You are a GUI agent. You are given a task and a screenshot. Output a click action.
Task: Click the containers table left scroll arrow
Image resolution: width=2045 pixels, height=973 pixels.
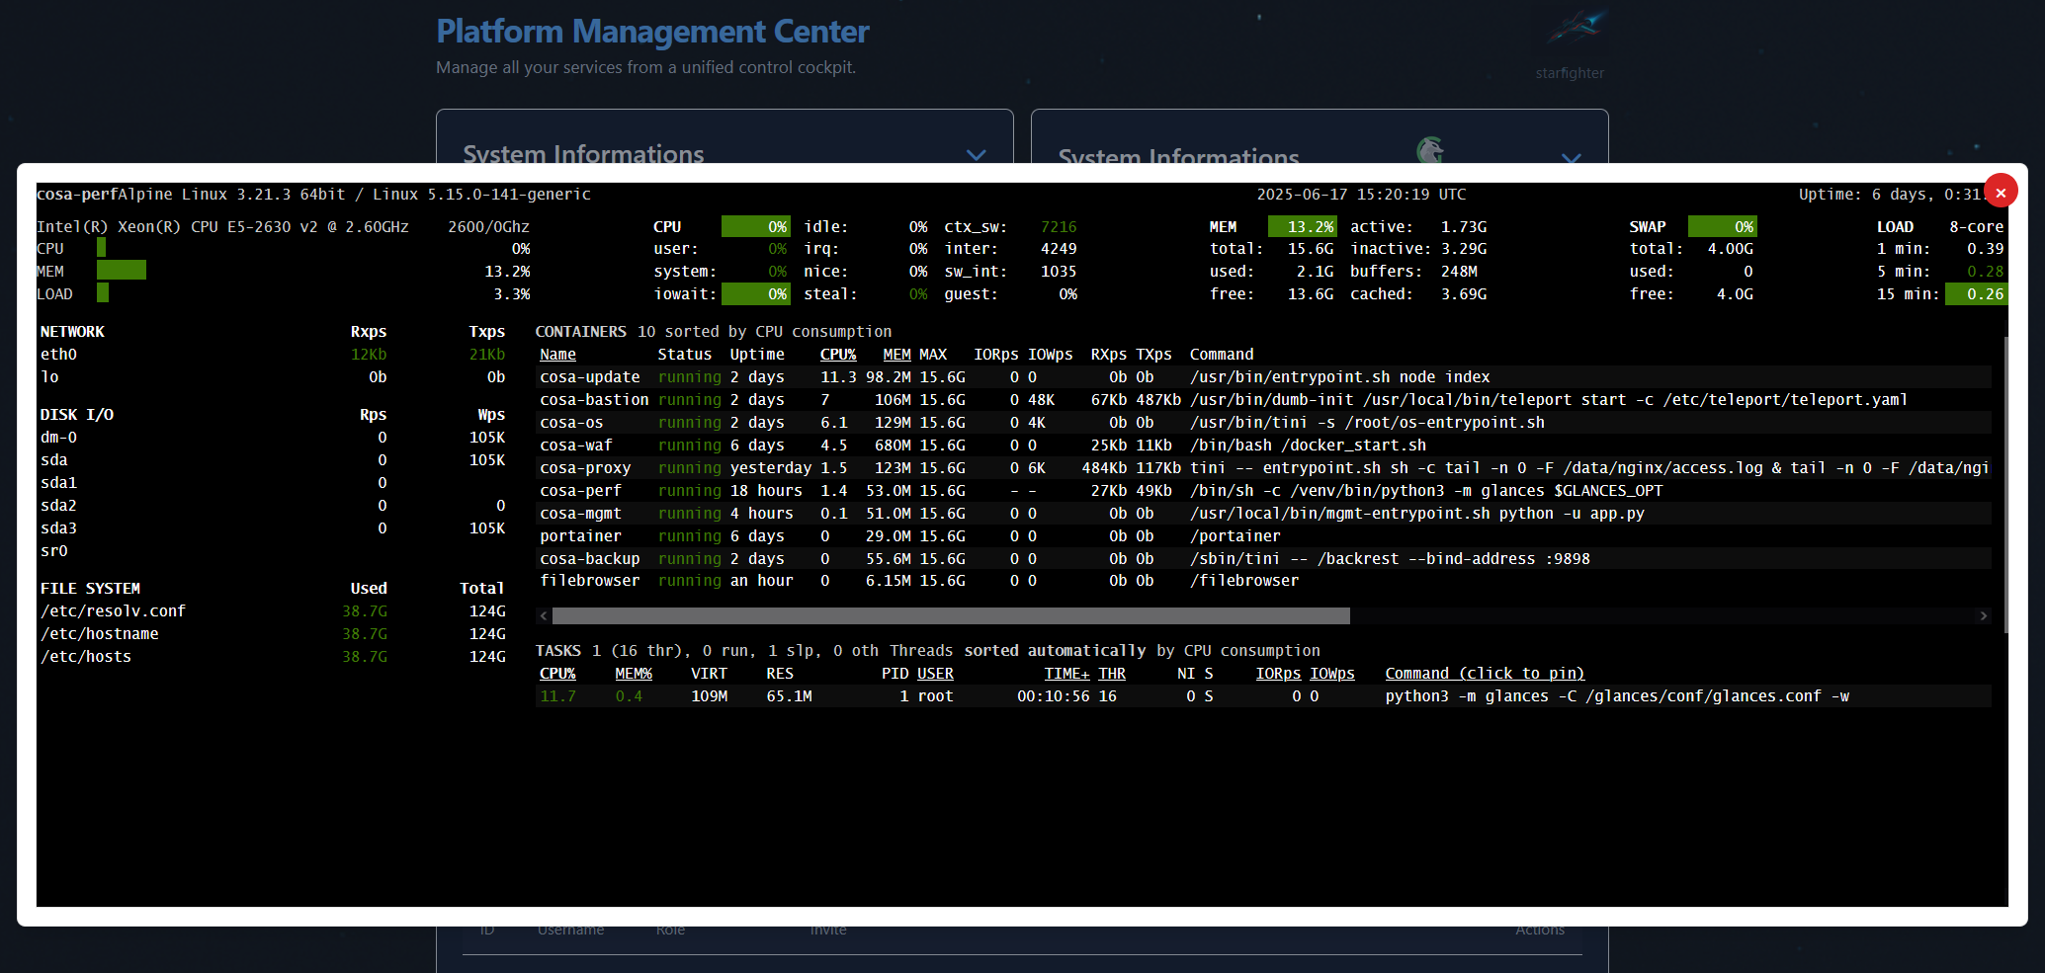coord(544,615)
